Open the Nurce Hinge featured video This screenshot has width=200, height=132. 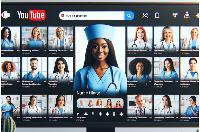pyautogui.click(x=100, y=60)
